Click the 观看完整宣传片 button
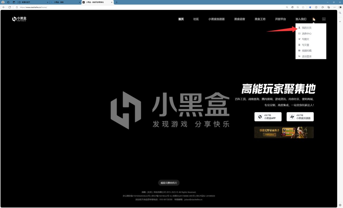The width and height of the screenshot is (343, 208). click(x=169, y=183)
